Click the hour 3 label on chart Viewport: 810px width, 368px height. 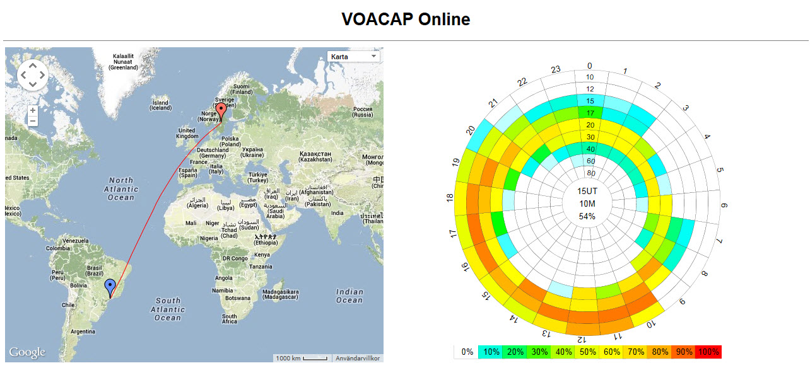[x=687, y=108]
